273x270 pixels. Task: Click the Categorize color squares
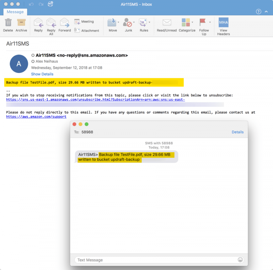coord(186,22)
